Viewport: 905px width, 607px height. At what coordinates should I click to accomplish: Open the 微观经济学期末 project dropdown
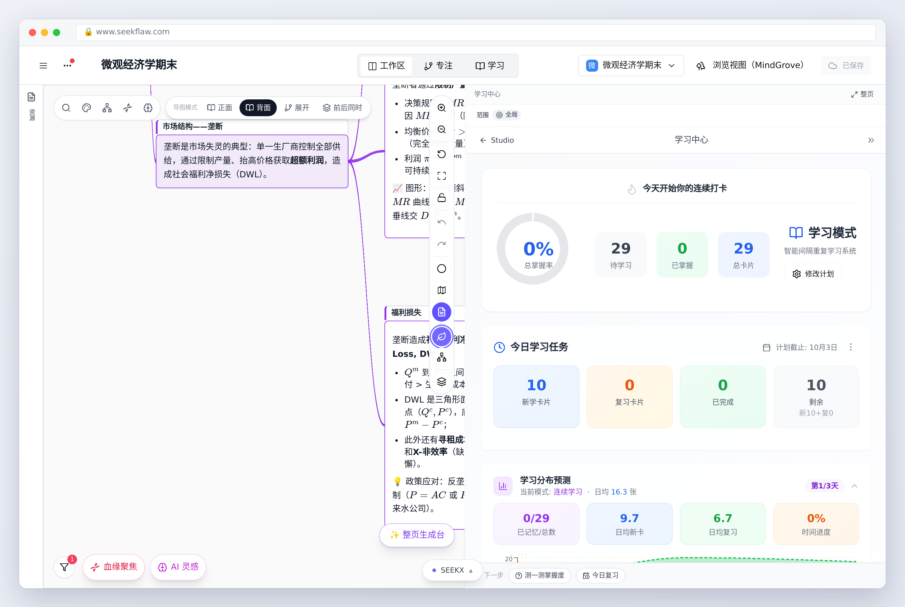pos(631,65)
